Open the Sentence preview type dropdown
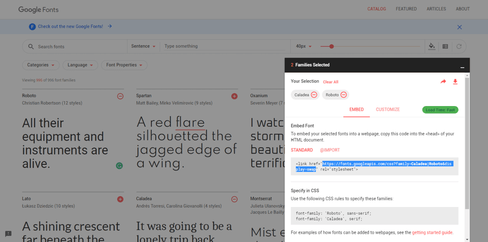The width and height of the screenshot is (488, 242). click(x=143, y=46)
